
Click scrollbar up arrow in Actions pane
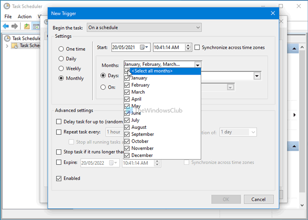[x=302, y=47]
